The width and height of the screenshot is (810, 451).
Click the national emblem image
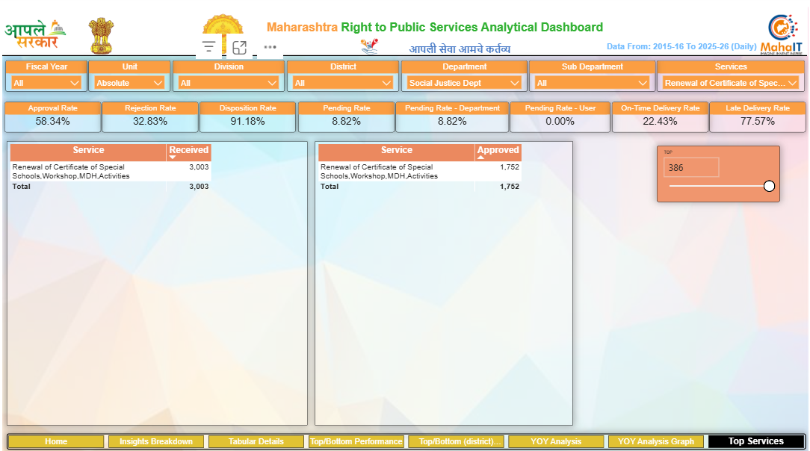(x=102, y=34)
